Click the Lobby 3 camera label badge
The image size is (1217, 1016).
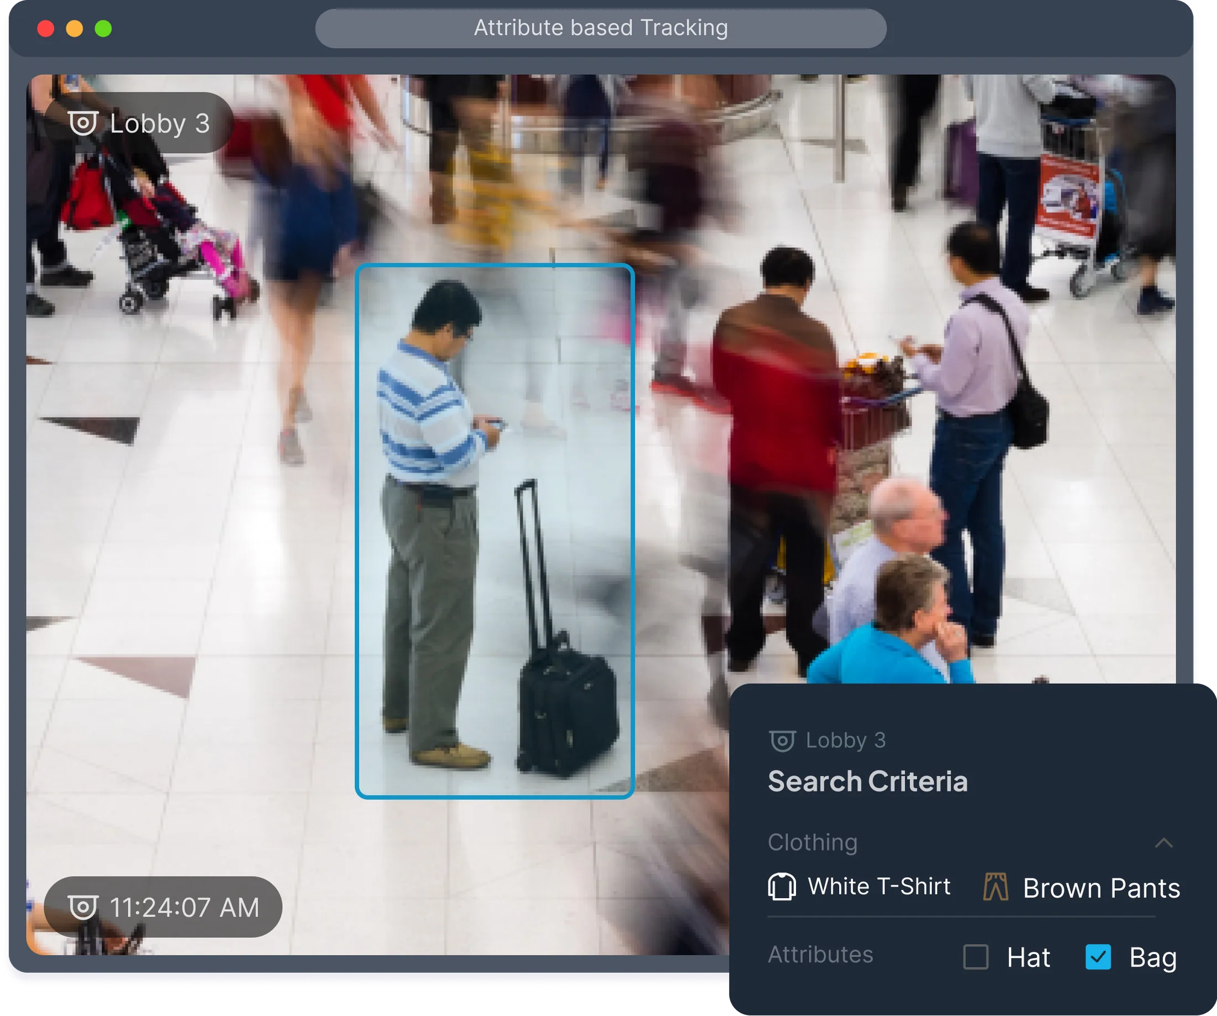point(138,123)
